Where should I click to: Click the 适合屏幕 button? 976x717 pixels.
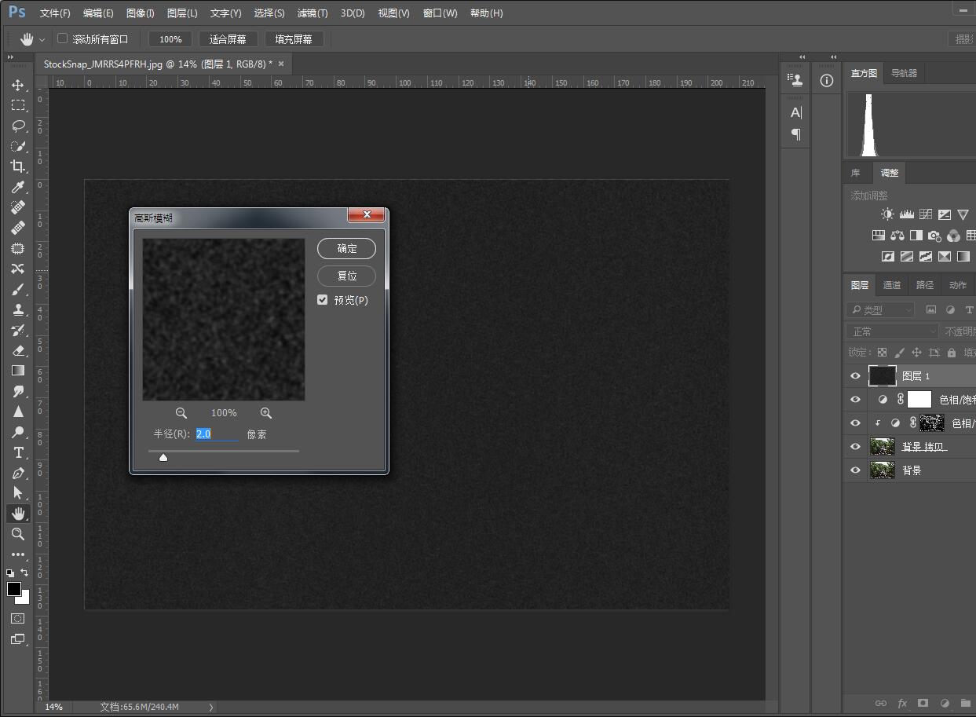(228, 39)
